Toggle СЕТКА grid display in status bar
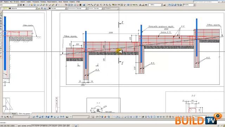 24,126
